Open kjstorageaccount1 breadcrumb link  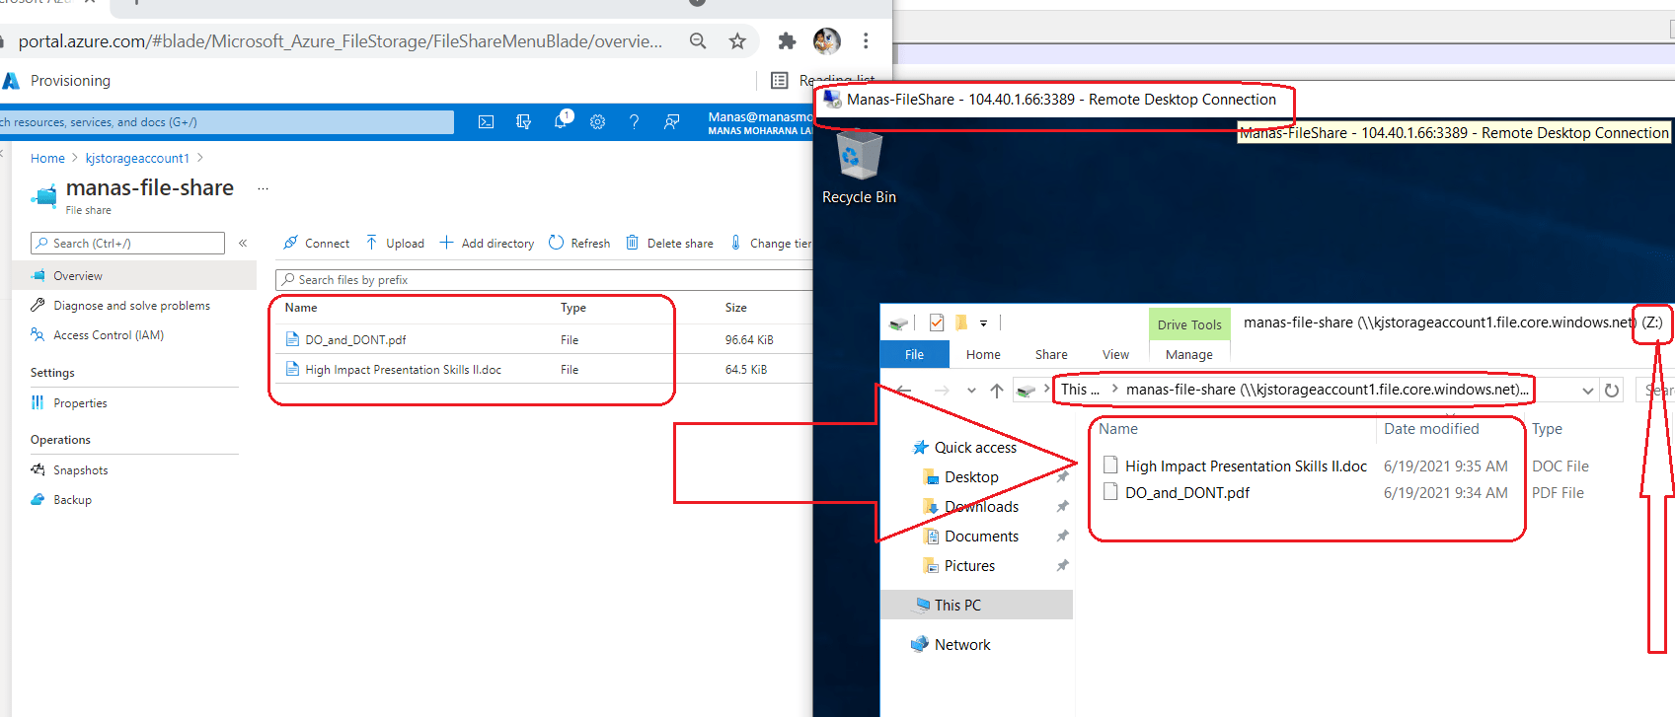pos(137,158)
